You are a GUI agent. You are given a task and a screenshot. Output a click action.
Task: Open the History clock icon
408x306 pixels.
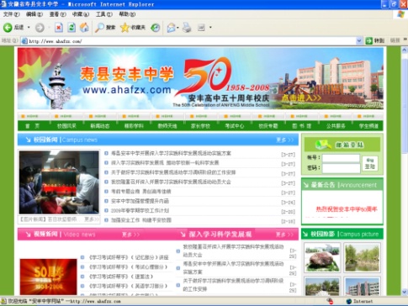155,28
